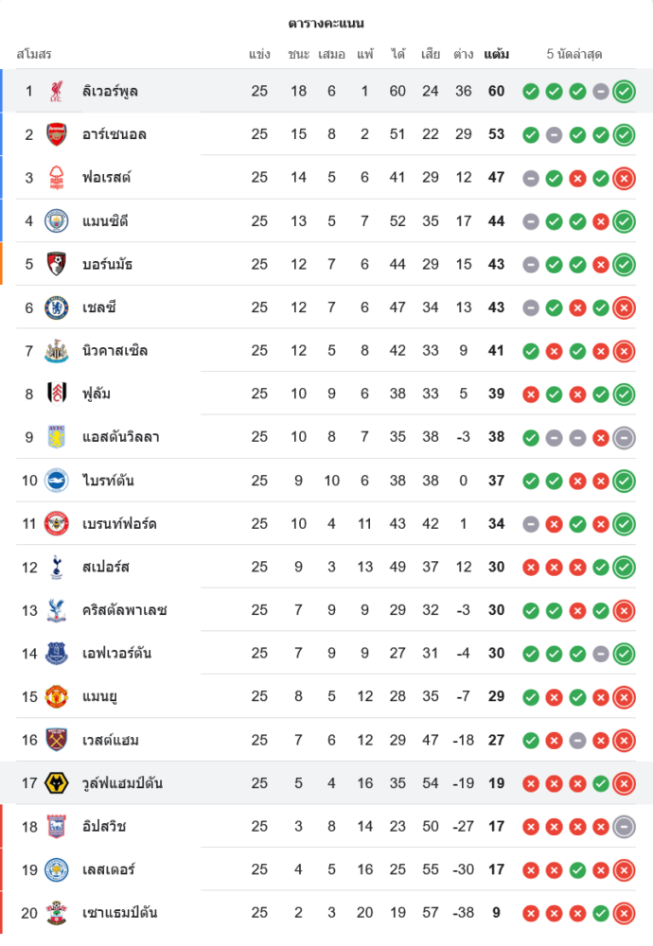Viewport: 653px width, 946px height.
Task: Click the Southampton club crest
Action: [57, 913]
